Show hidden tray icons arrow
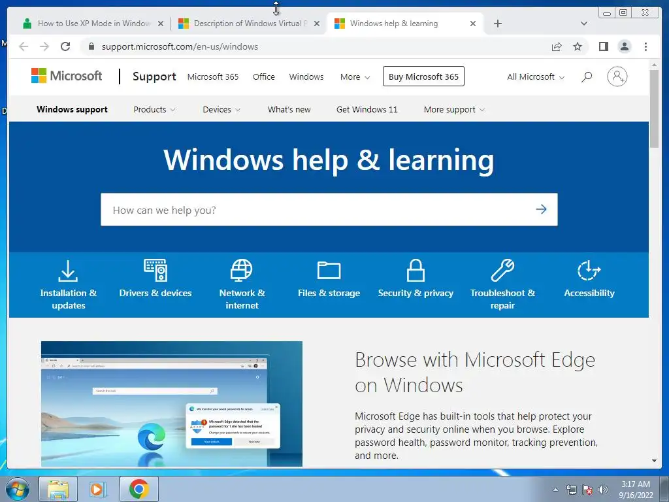Screen dimensions: 669x502 (x=555, y=490)
